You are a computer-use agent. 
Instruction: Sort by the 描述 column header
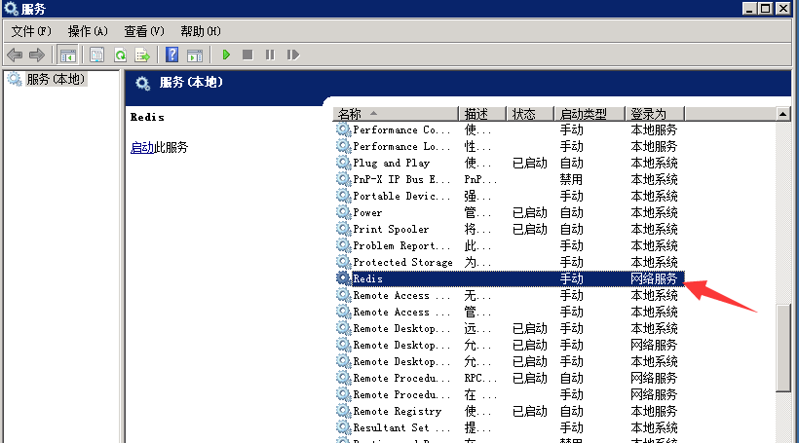[x=482, y=114]
